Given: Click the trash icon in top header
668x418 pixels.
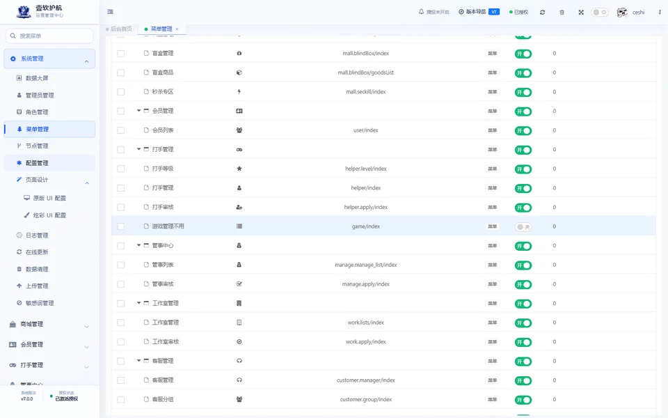Looking at the screenshot, I should [x=562, y=13].
